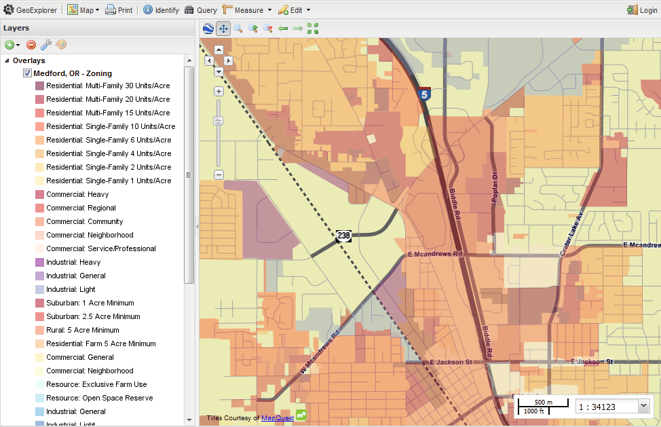Open the Edit menu

294,10
